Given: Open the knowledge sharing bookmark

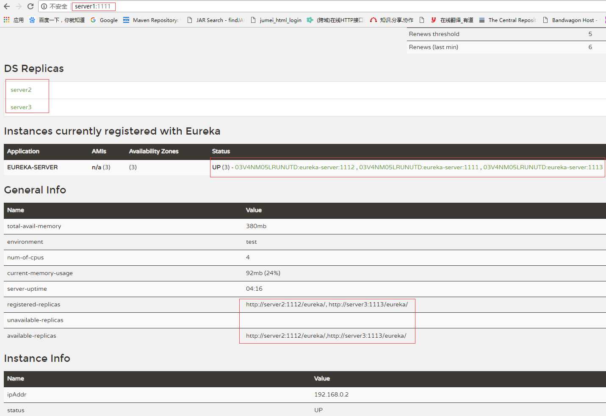Looking at the screenshot, I should pos(392,20).
